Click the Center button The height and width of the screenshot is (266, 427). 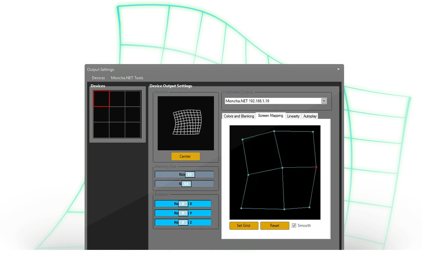[185, 156]
